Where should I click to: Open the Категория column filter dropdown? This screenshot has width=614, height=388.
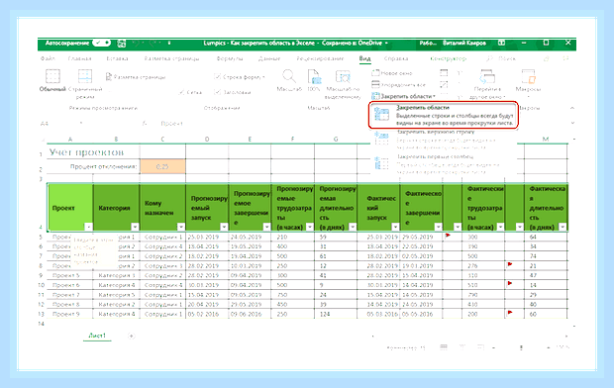(x=135, y=227)
